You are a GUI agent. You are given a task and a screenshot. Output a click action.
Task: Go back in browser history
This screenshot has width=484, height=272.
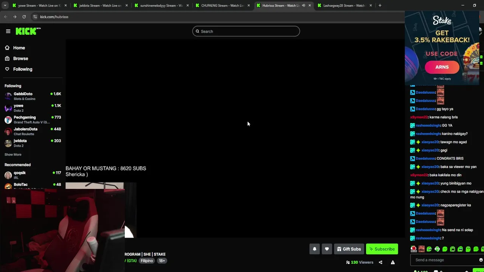(x=5, y=17)
